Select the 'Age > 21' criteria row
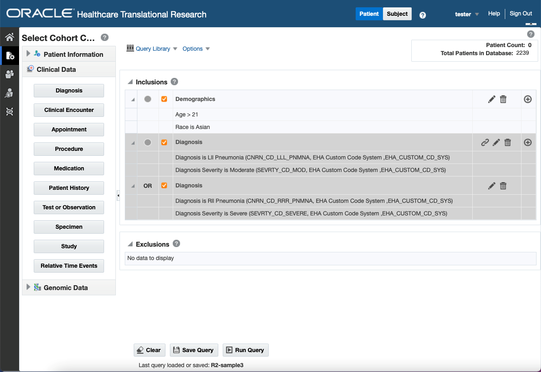This screenshot has height=372, width=541. (330, 114)
